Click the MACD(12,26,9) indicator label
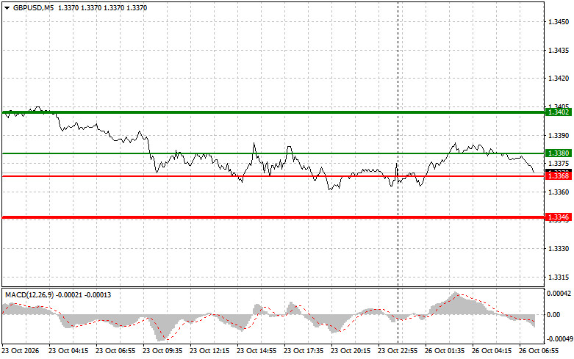This screenshot has width=574, height=359. (29, 295)
